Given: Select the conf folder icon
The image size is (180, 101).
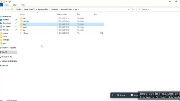Looking at the screenshot, I should pos(21,24).
